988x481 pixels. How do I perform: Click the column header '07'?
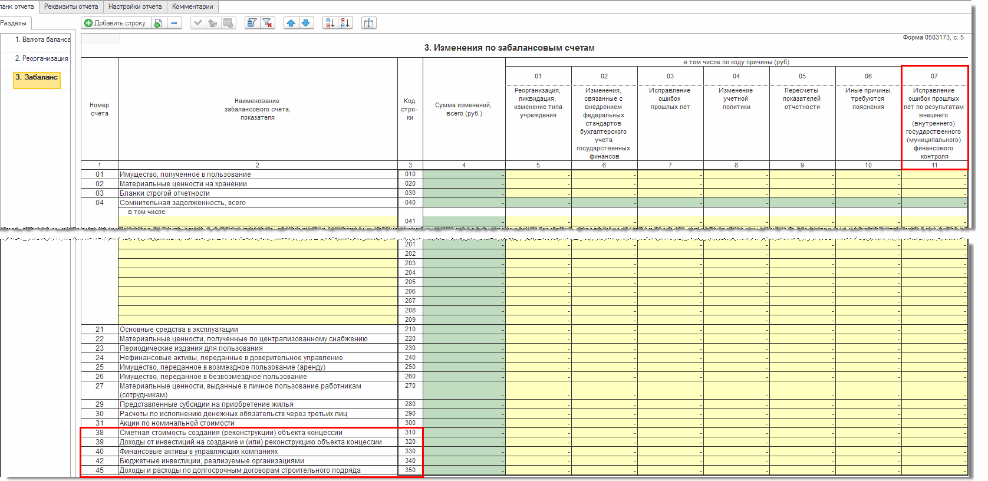tap(934, 76)
